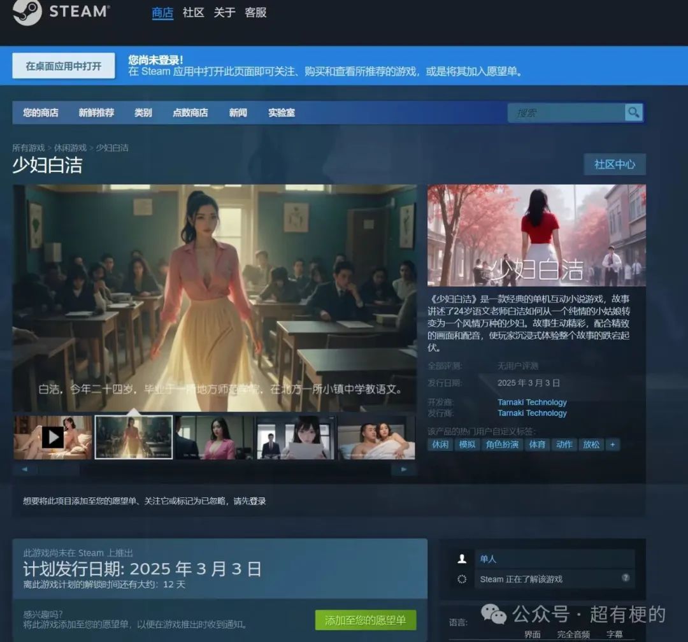
Task: Click the 社区中心 button
Action: pos(615,164)
